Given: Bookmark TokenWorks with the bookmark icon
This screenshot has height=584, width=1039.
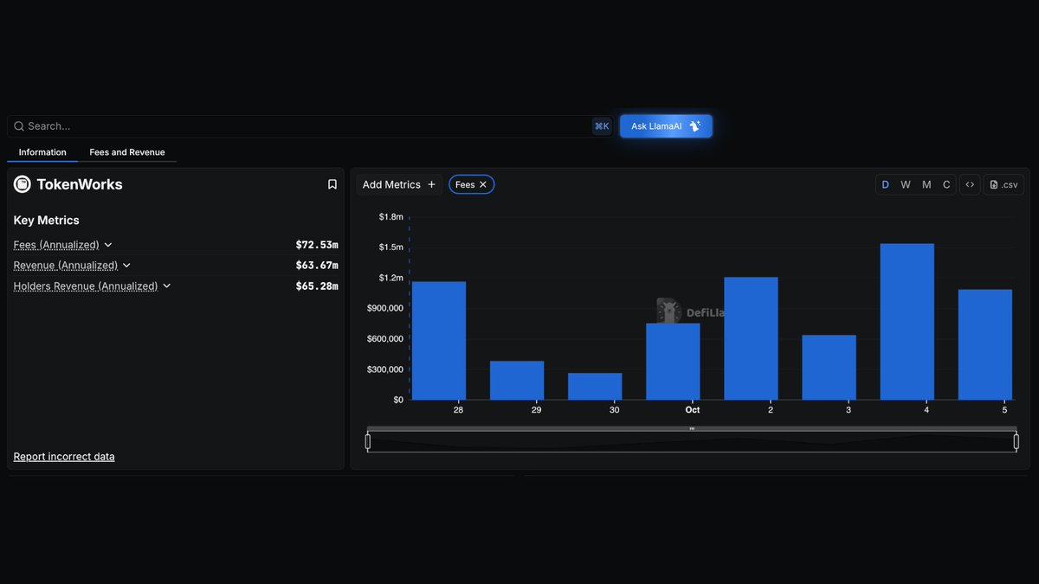Looking at the screenshot, I should click(x=332, y=184).
